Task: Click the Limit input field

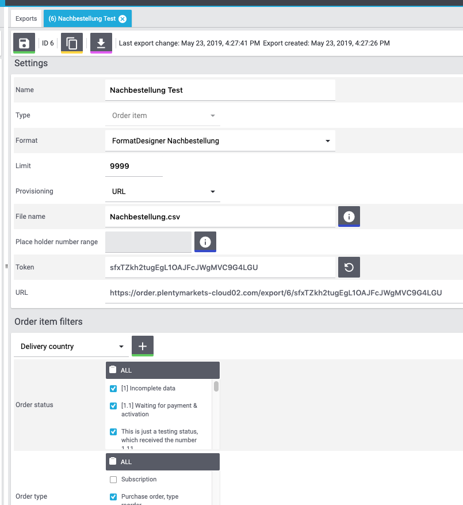Action: click(x=133, y=166)
